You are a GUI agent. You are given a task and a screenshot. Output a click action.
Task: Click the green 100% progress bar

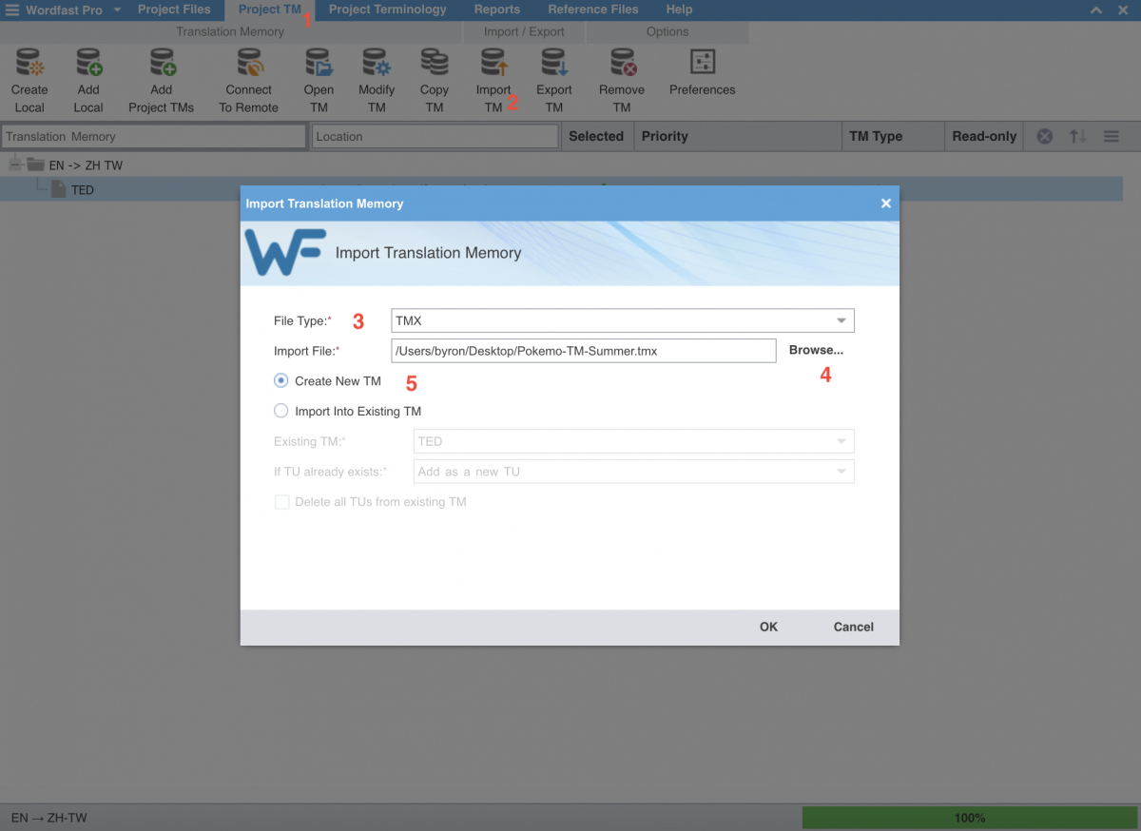click(x=969, y=818)
